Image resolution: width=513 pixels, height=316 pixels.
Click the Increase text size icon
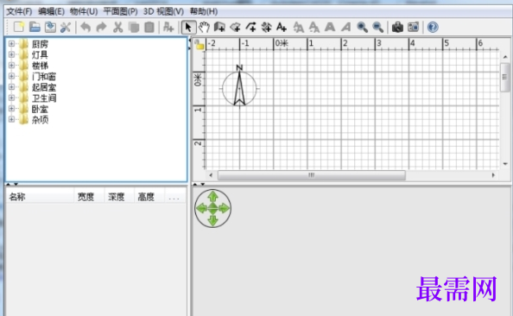tap(298, 27)
